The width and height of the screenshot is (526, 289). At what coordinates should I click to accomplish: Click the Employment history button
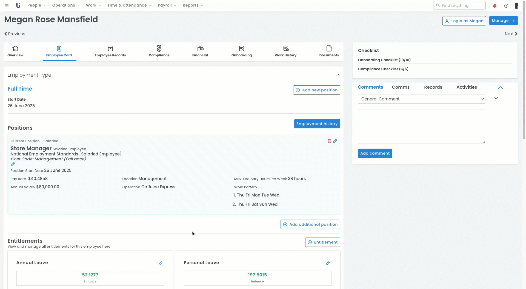pos(317,124)
